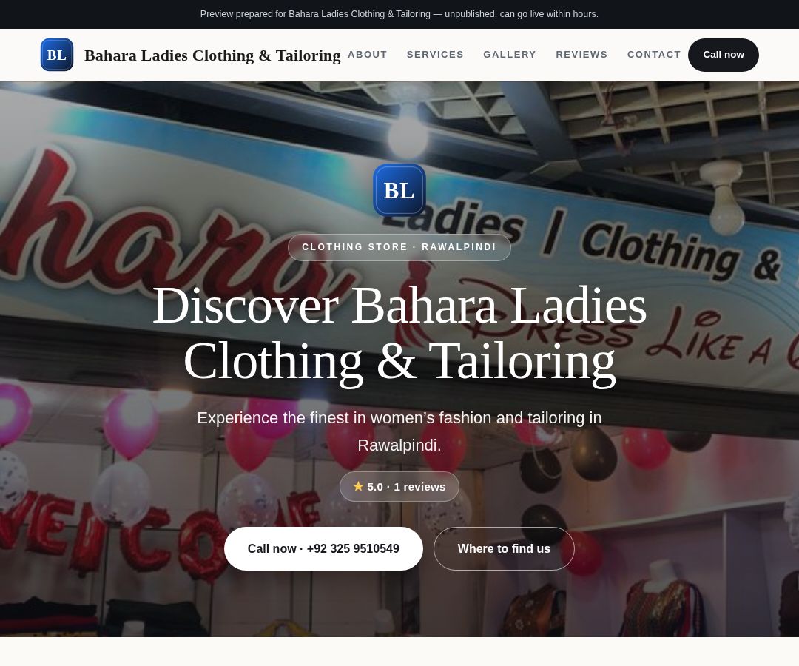Image resolution: width=799 pixels, height=666 pixels.
Task: Go to the Services section
Action: 435,55
